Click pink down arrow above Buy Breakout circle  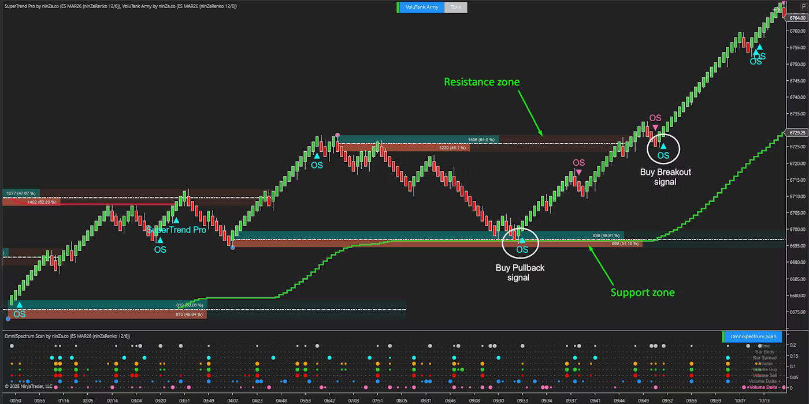point(655,128)
